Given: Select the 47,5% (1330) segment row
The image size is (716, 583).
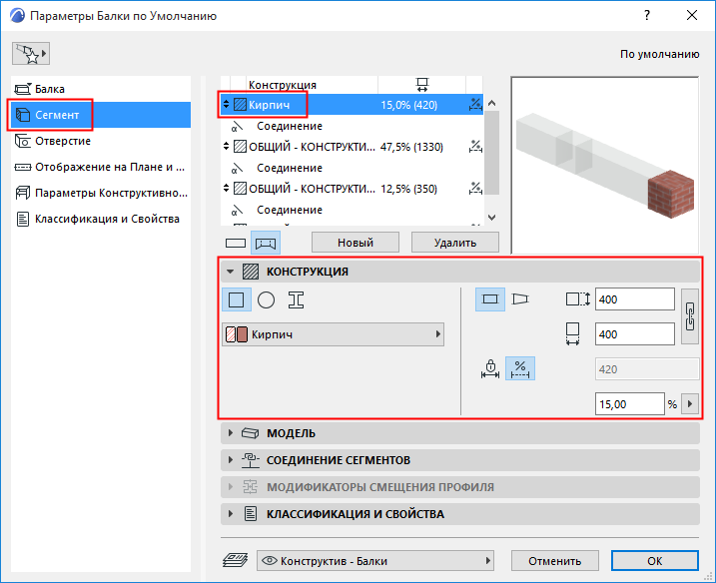Looking at the screenshot, I should (x=352, y=147).
